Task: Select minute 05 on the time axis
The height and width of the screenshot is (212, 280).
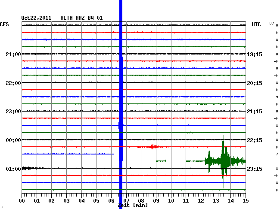Action: coord(96,201)
